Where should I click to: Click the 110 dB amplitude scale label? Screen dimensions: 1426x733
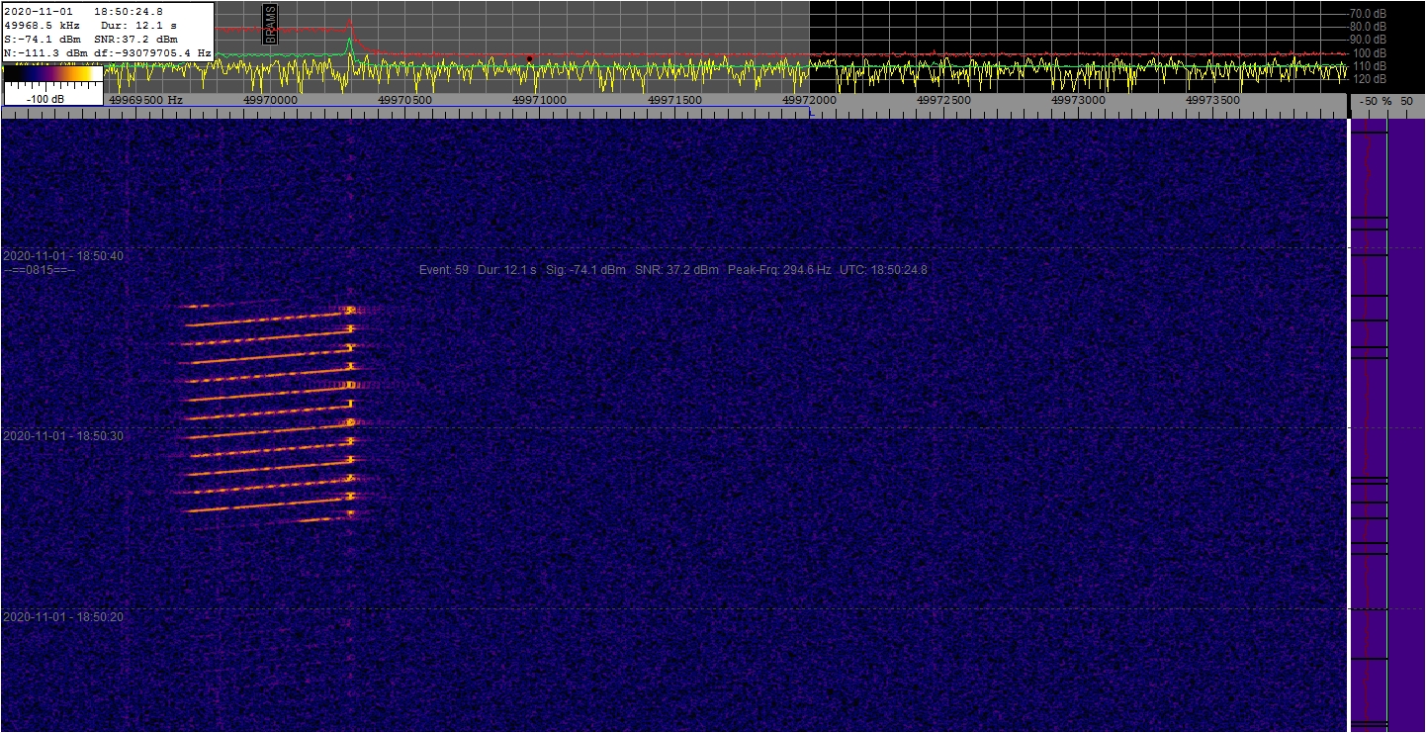pos(1370,65)
